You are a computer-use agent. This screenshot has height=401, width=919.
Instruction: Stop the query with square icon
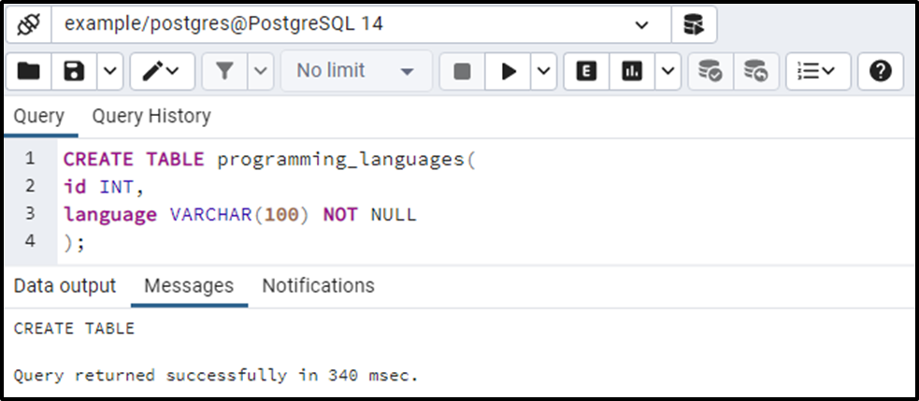(463, 72)
